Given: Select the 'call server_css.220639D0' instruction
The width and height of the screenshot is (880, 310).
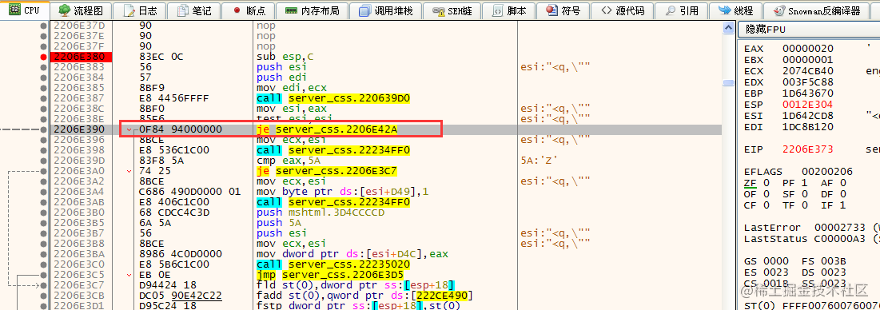Looking at the screenshot, I should (332, 98).
